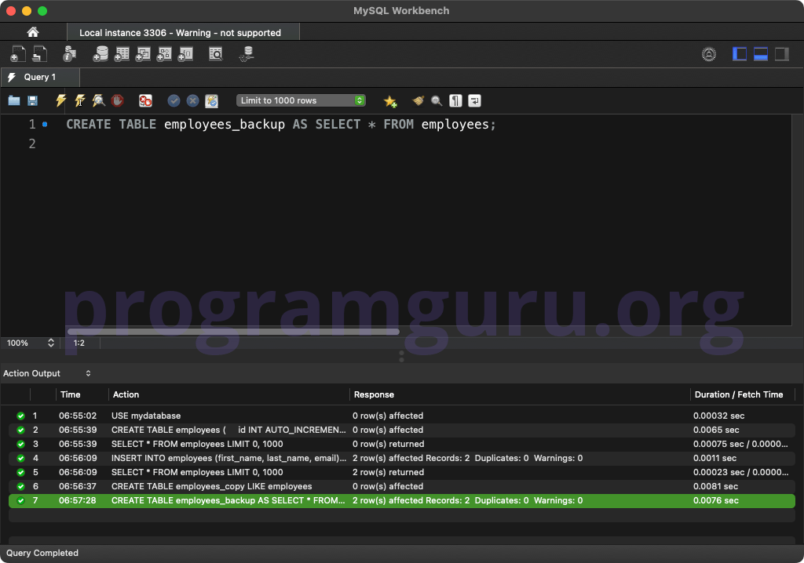The image size is (804, 563).
Task: Open script file folder icon
Action: point(14,100)
